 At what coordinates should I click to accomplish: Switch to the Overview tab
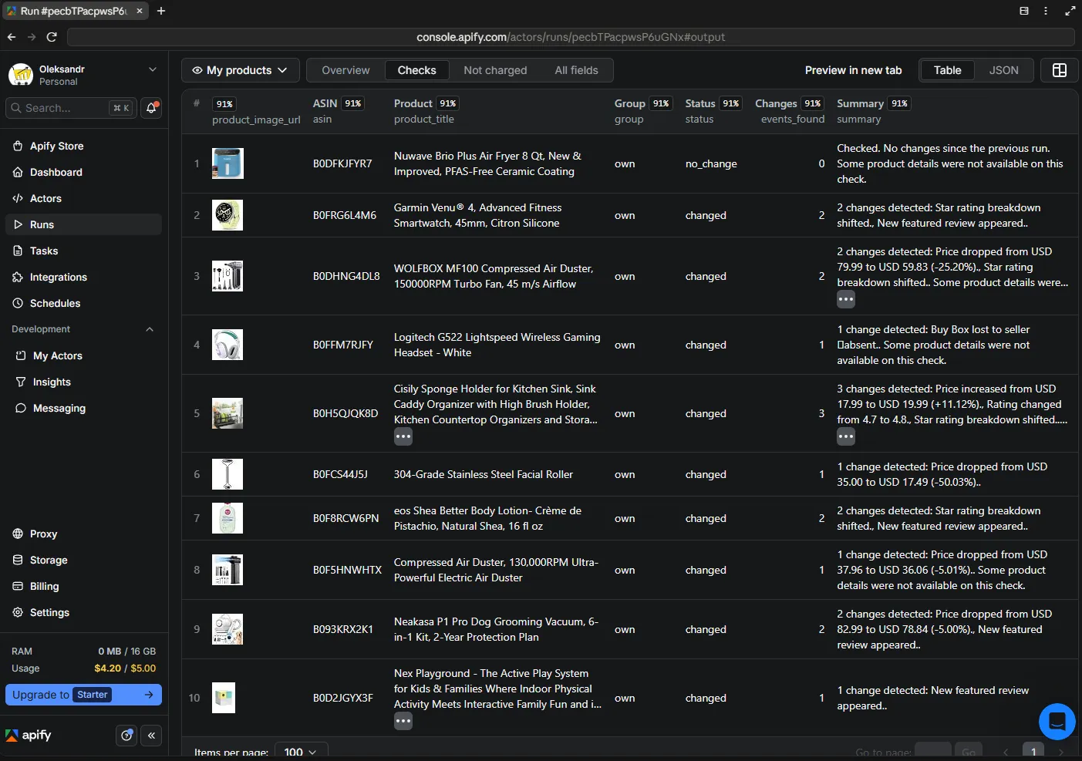pyautogui.click(x=345, y=70)
